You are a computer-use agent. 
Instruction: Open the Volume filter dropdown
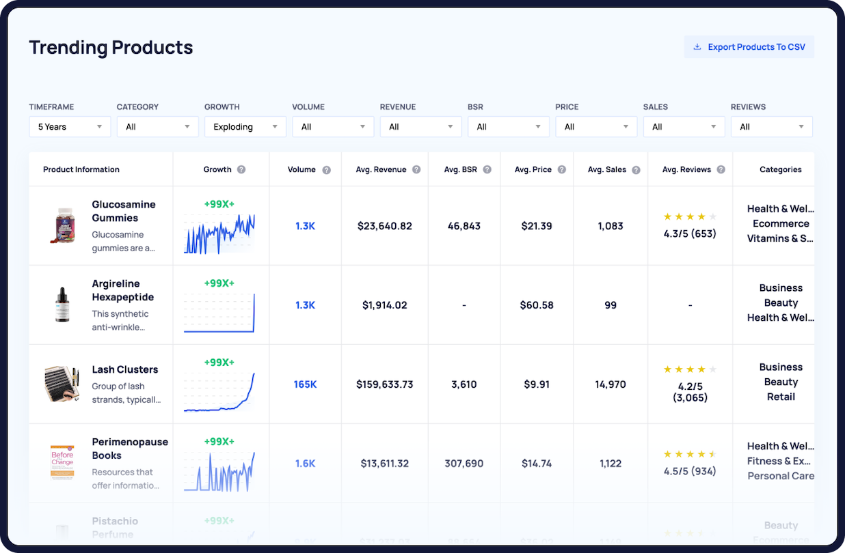click(x=333, y=127)
